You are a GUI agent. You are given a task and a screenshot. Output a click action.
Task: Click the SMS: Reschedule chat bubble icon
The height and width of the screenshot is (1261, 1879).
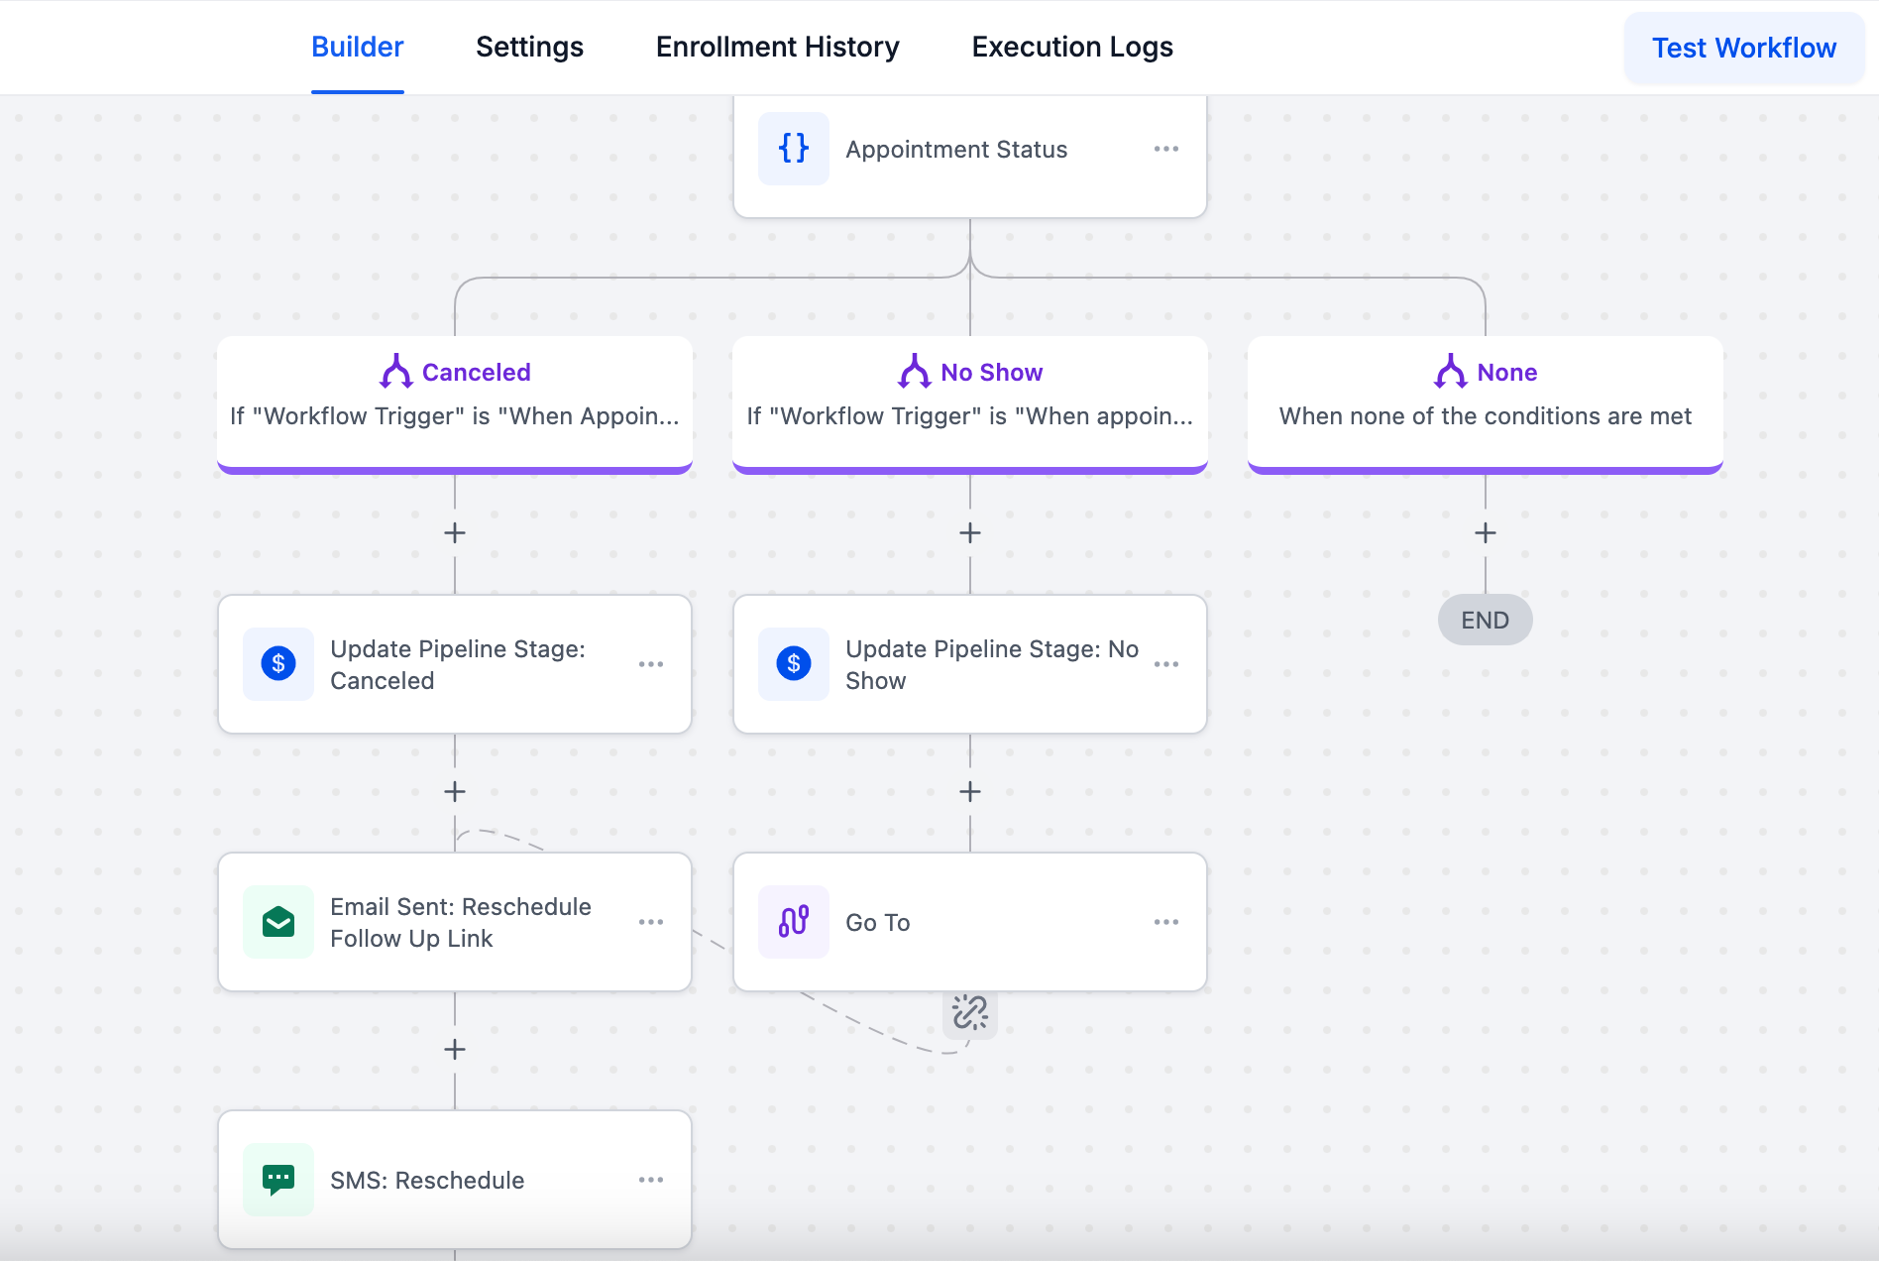278,1180
